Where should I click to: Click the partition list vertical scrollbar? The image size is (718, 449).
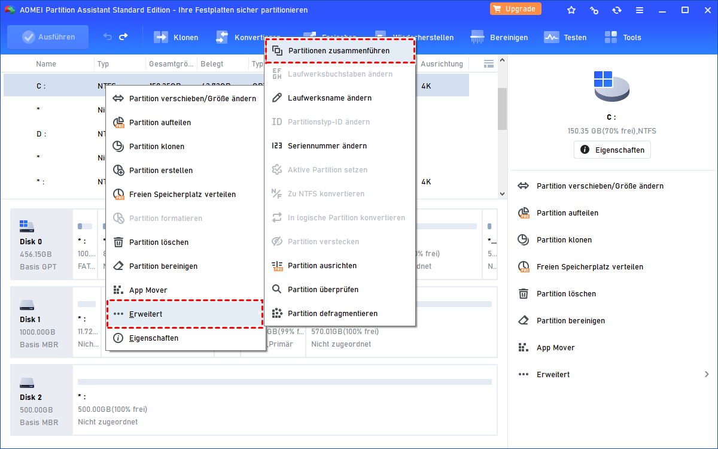502,109
